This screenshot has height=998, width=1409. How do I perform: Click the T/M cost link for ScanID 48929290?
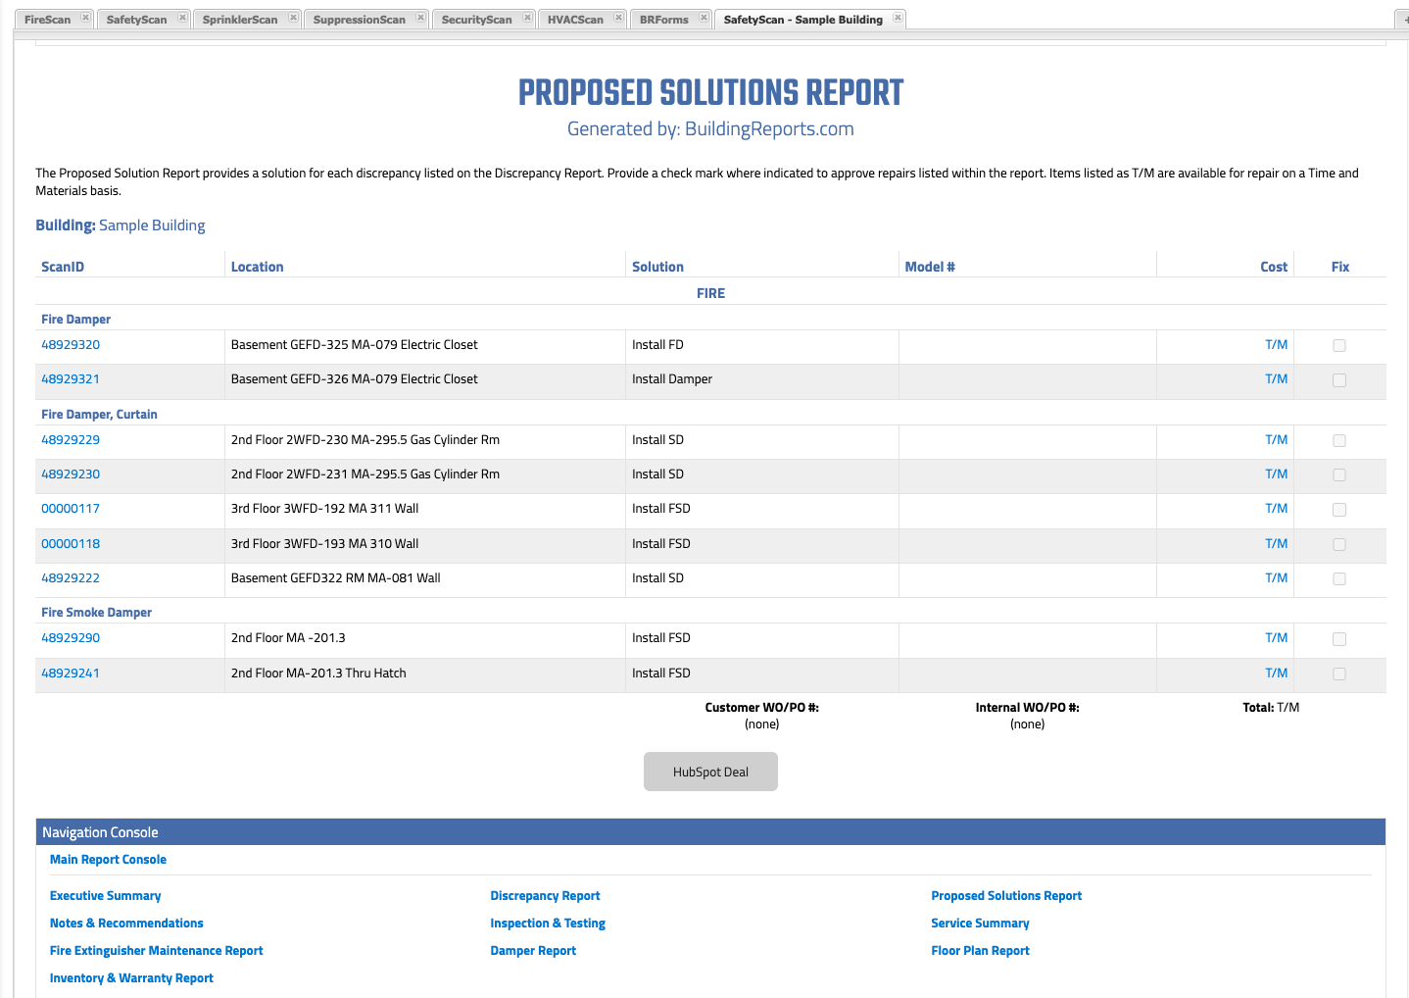click(x=1276, y=637)
